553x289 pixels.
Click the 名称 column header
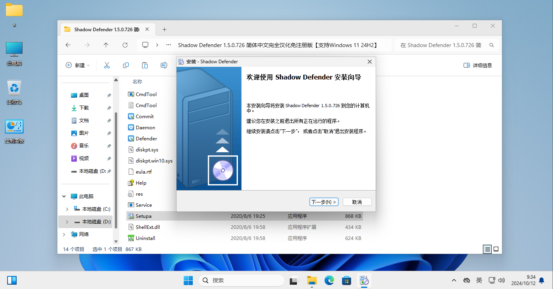pos(137,82)
